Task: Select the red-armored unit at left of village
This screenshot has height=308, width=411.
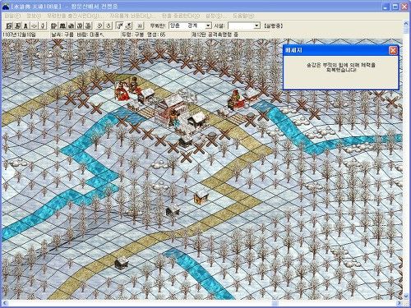Action: (x=122, y=91)
